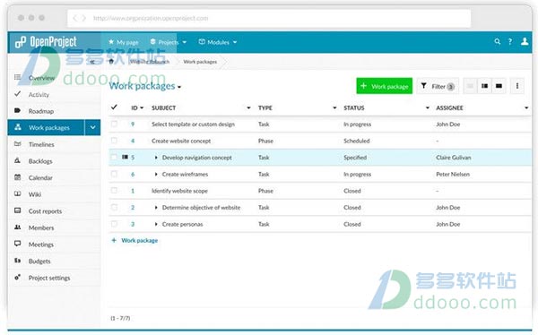Open the Modules dropdown menu
Image resolution: width=538 pixels, height=335 pixels.
tap(218, 42)
